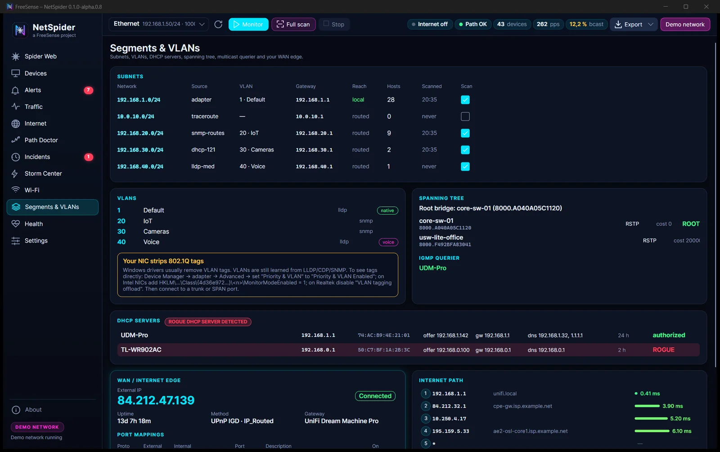Click external IP 84.212.47.139

tap(156, 400)
